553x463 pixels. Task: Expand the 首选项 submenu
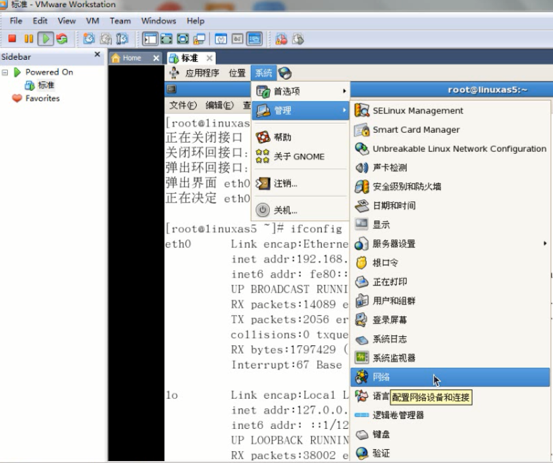coord(301,91)
